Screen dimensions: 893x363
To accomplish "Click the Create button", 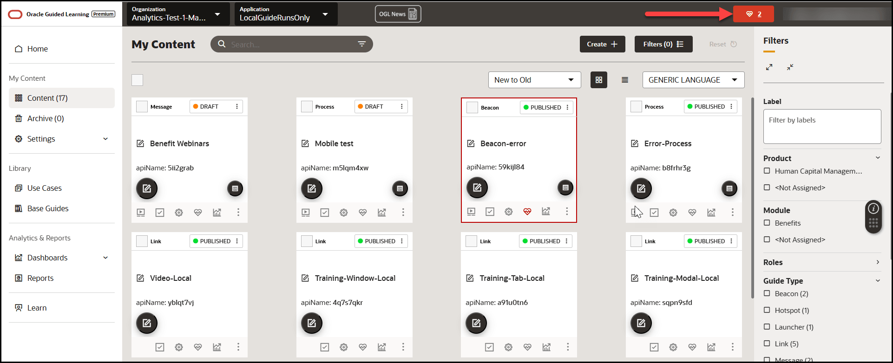I will click(602, 44).
